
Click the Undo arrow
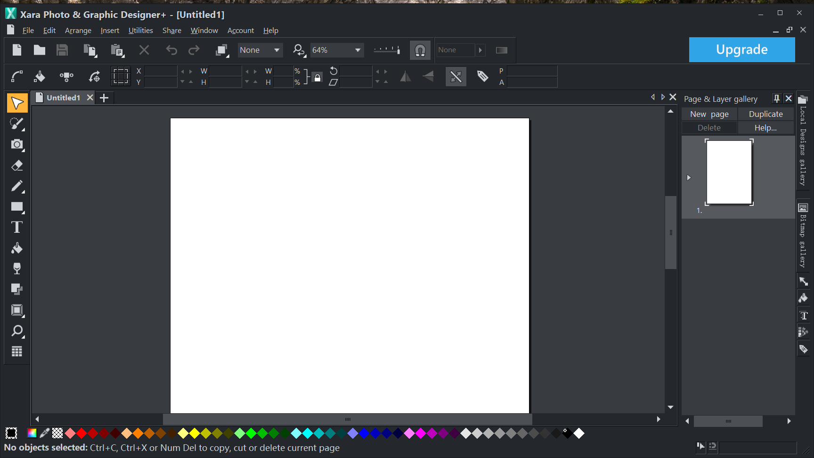(171, 50)
